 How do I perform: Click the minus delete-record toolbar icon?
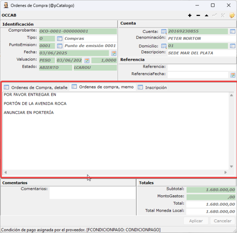pyautogui.click(x=198, y=16)
